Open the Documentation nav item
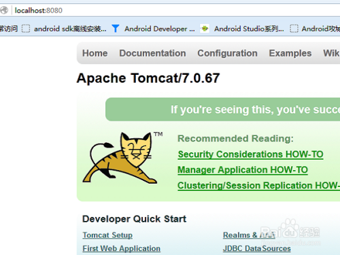The width and height of the screenshot is (340, 255). (152, 53)
